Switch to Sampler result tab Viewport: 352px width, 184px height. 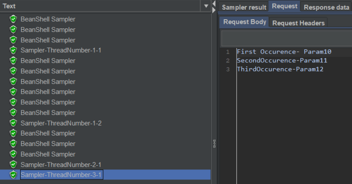pos(244,7)
